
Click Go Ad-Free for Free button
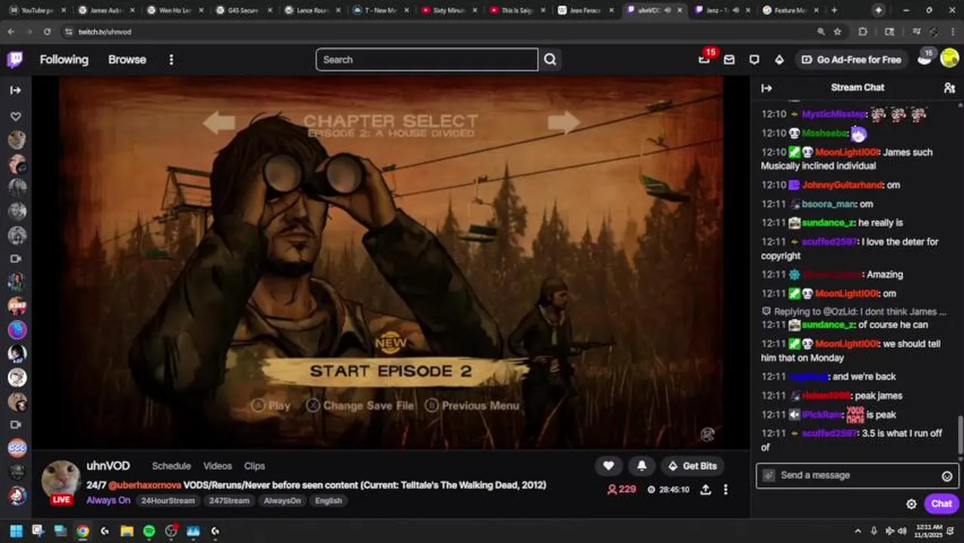[x=851, y=60]
